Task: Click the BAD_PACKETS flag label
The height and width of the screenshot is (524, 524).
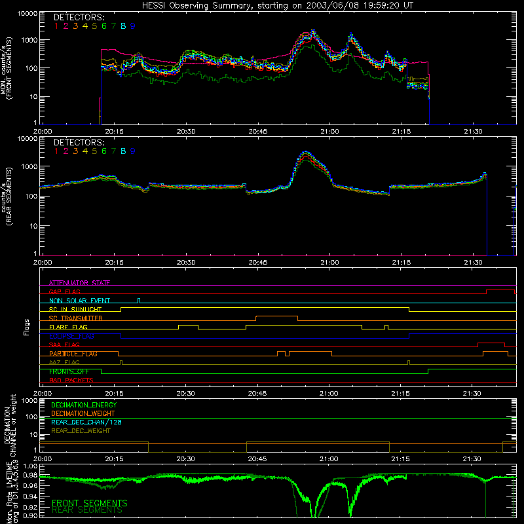Action: (71, 380)
